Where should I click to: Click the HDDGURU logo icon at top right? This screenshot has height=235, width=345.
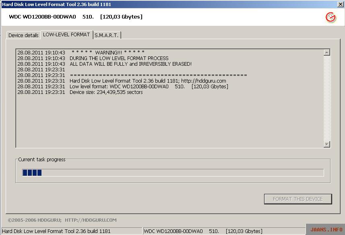point(331,17)
